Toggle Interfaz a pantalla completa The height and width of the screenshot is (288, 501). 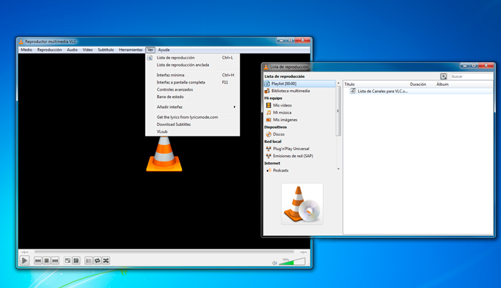pyautogui.click(x=193, y=82)
